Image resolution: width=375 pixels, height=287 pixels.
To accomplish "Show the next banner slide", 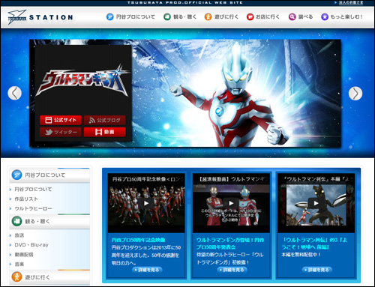I will pyautogui.click(x=355, y=94).
